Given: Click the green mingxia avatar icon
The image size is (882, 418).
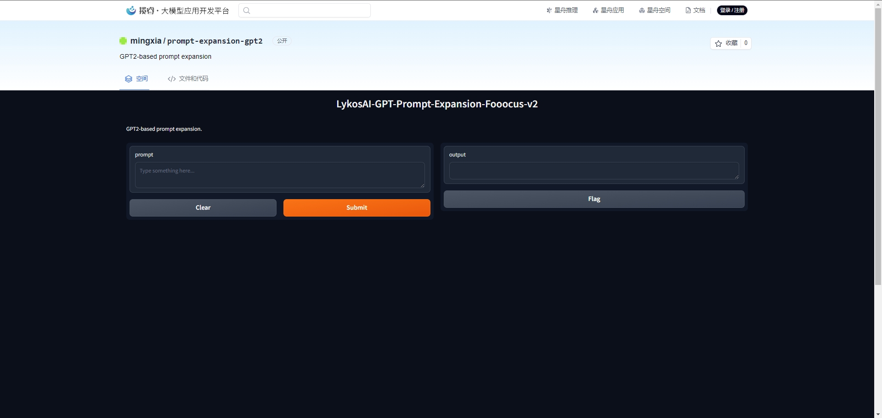Looking at the screenshot, I should 123,41.
